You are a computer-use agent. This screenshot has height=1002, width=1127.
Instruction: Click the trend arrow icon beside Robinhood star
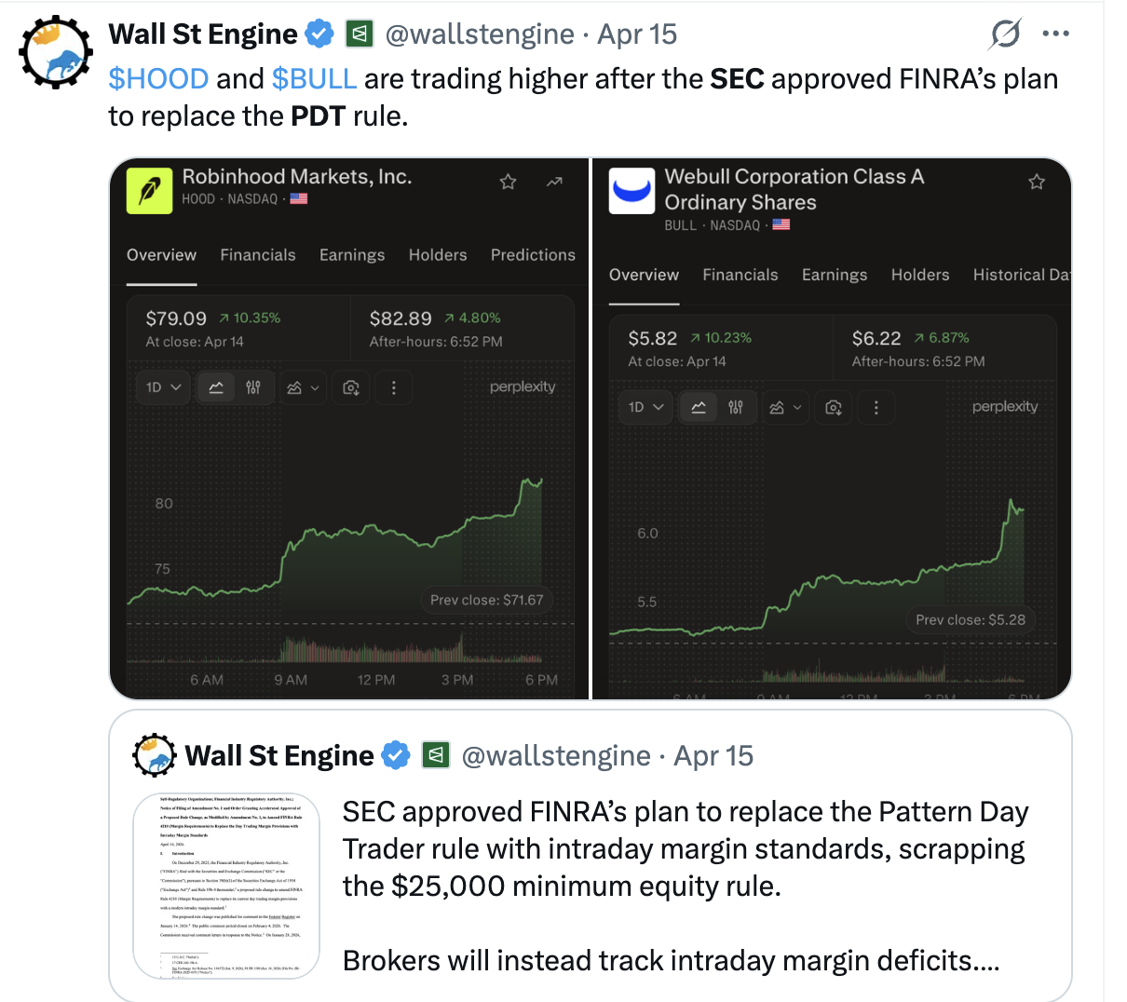click(x=554, y=182)
